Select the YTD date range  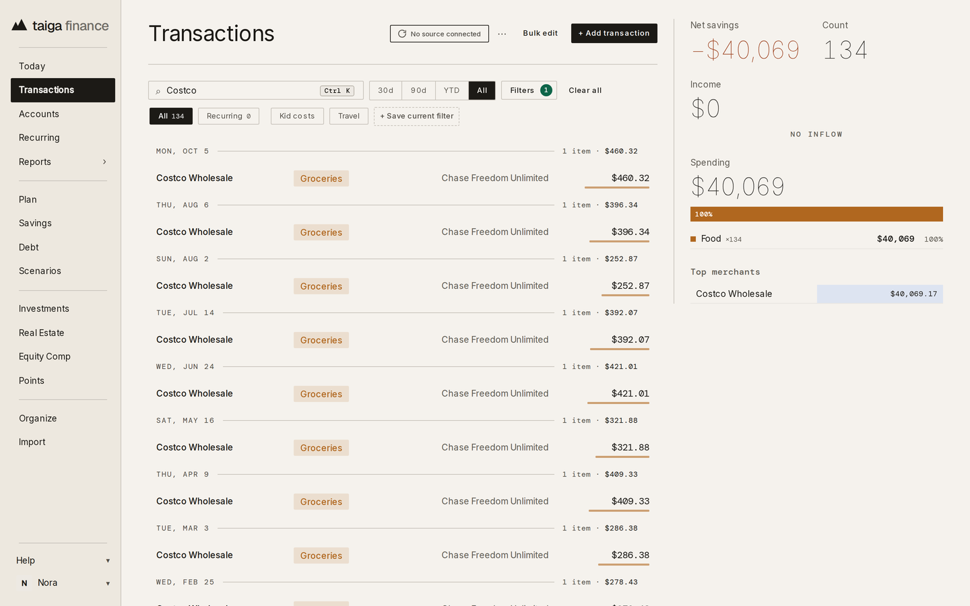[x=451, y=90]
